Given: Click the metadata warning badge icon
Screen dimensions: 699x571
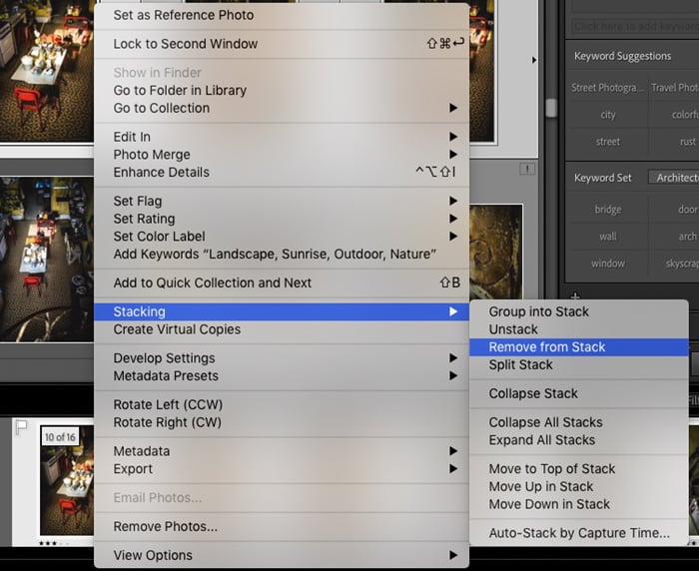Looking at the screenshot, I should [527, 169].
